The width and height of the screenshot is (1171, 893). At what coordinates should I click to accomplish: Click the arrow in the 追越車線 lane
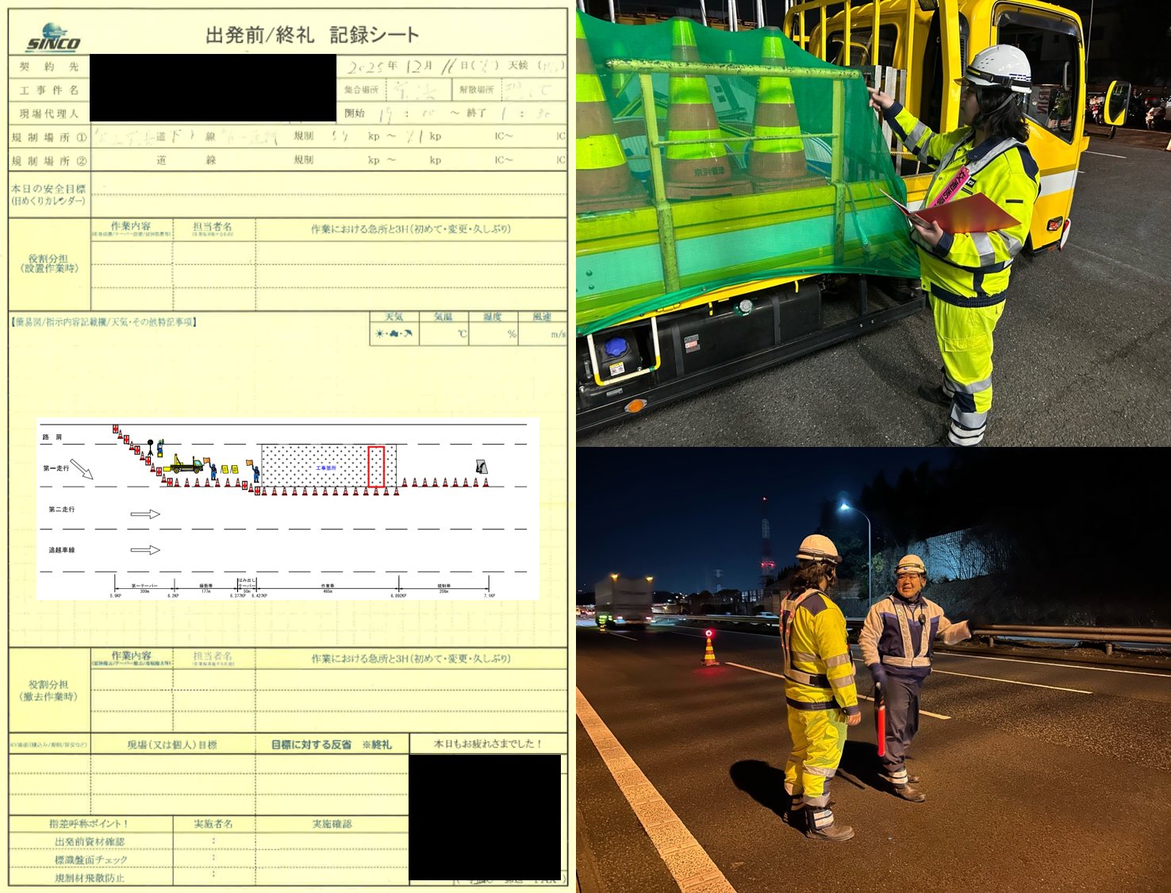click(x=145, y=550)
